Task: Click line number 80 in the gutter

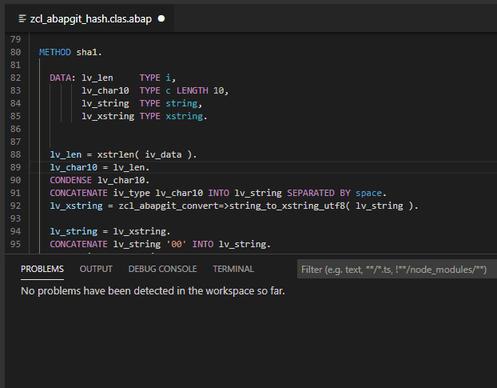Action: pyautogui.click(x=16, y=52)
